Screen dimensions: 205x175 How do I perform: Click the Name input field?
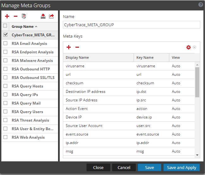coord(131,25)
